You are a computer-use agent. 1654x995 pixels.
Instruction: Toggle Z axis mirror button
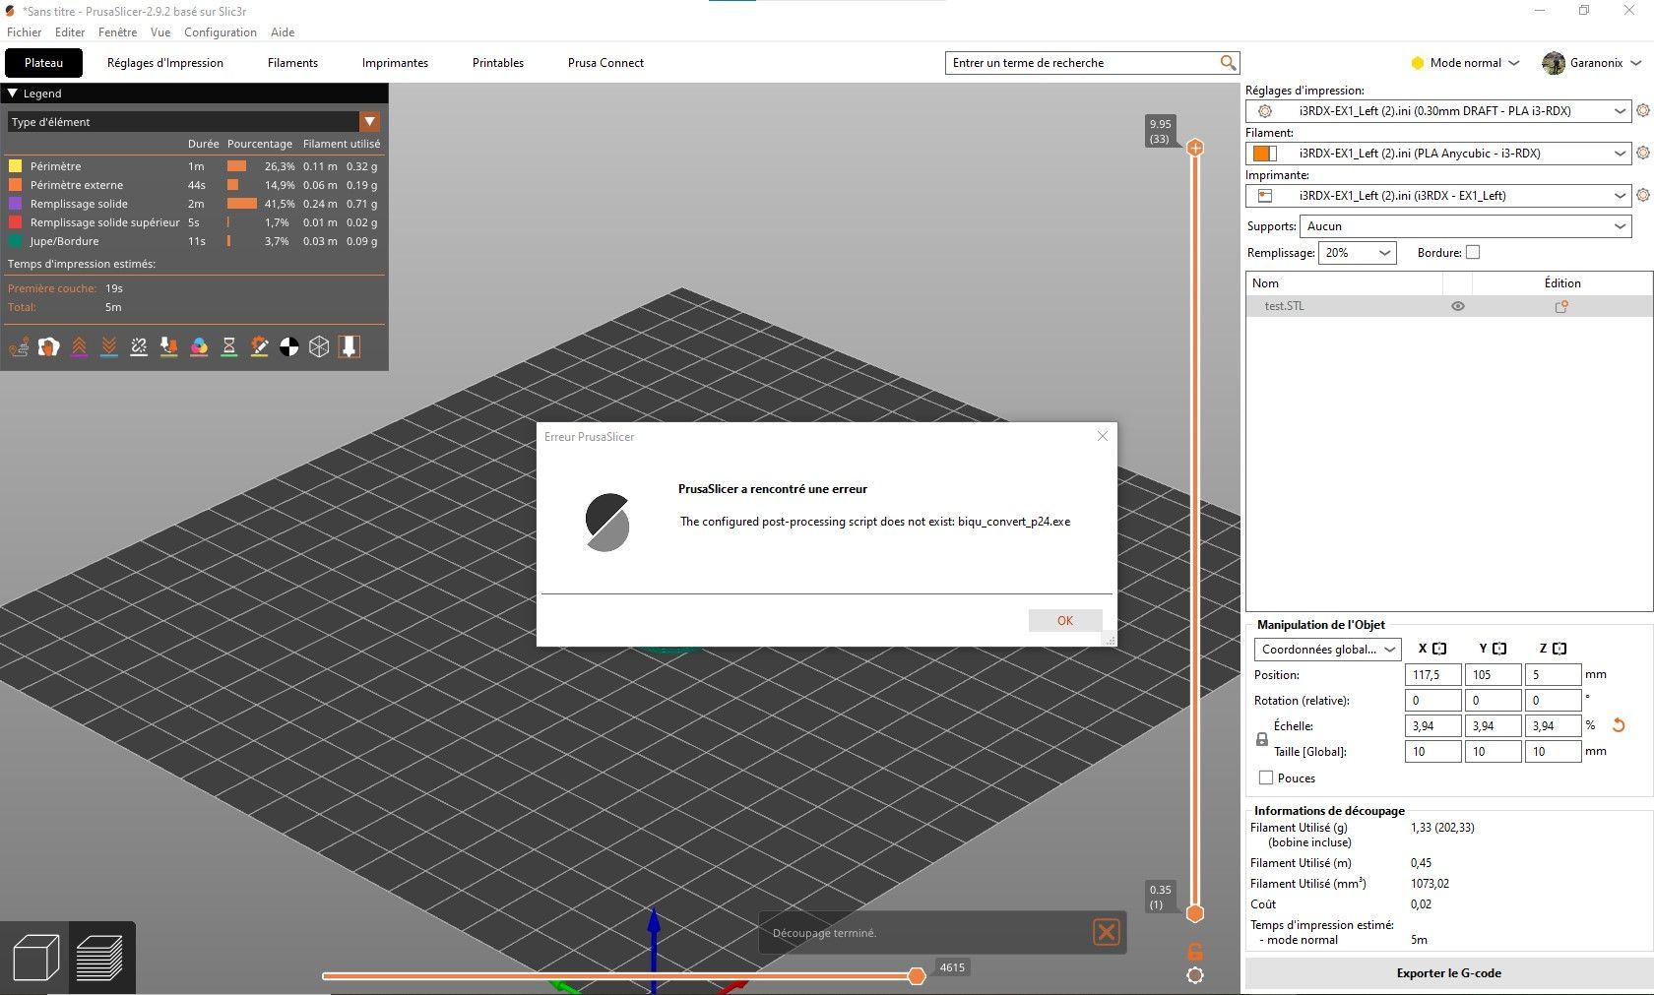coord(1559,649)
